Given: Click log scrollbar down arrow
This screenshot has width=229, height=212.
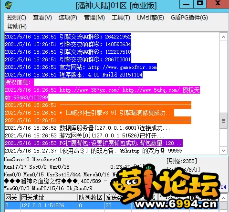Looking at the screenshot, I should [x=223, y=150].
